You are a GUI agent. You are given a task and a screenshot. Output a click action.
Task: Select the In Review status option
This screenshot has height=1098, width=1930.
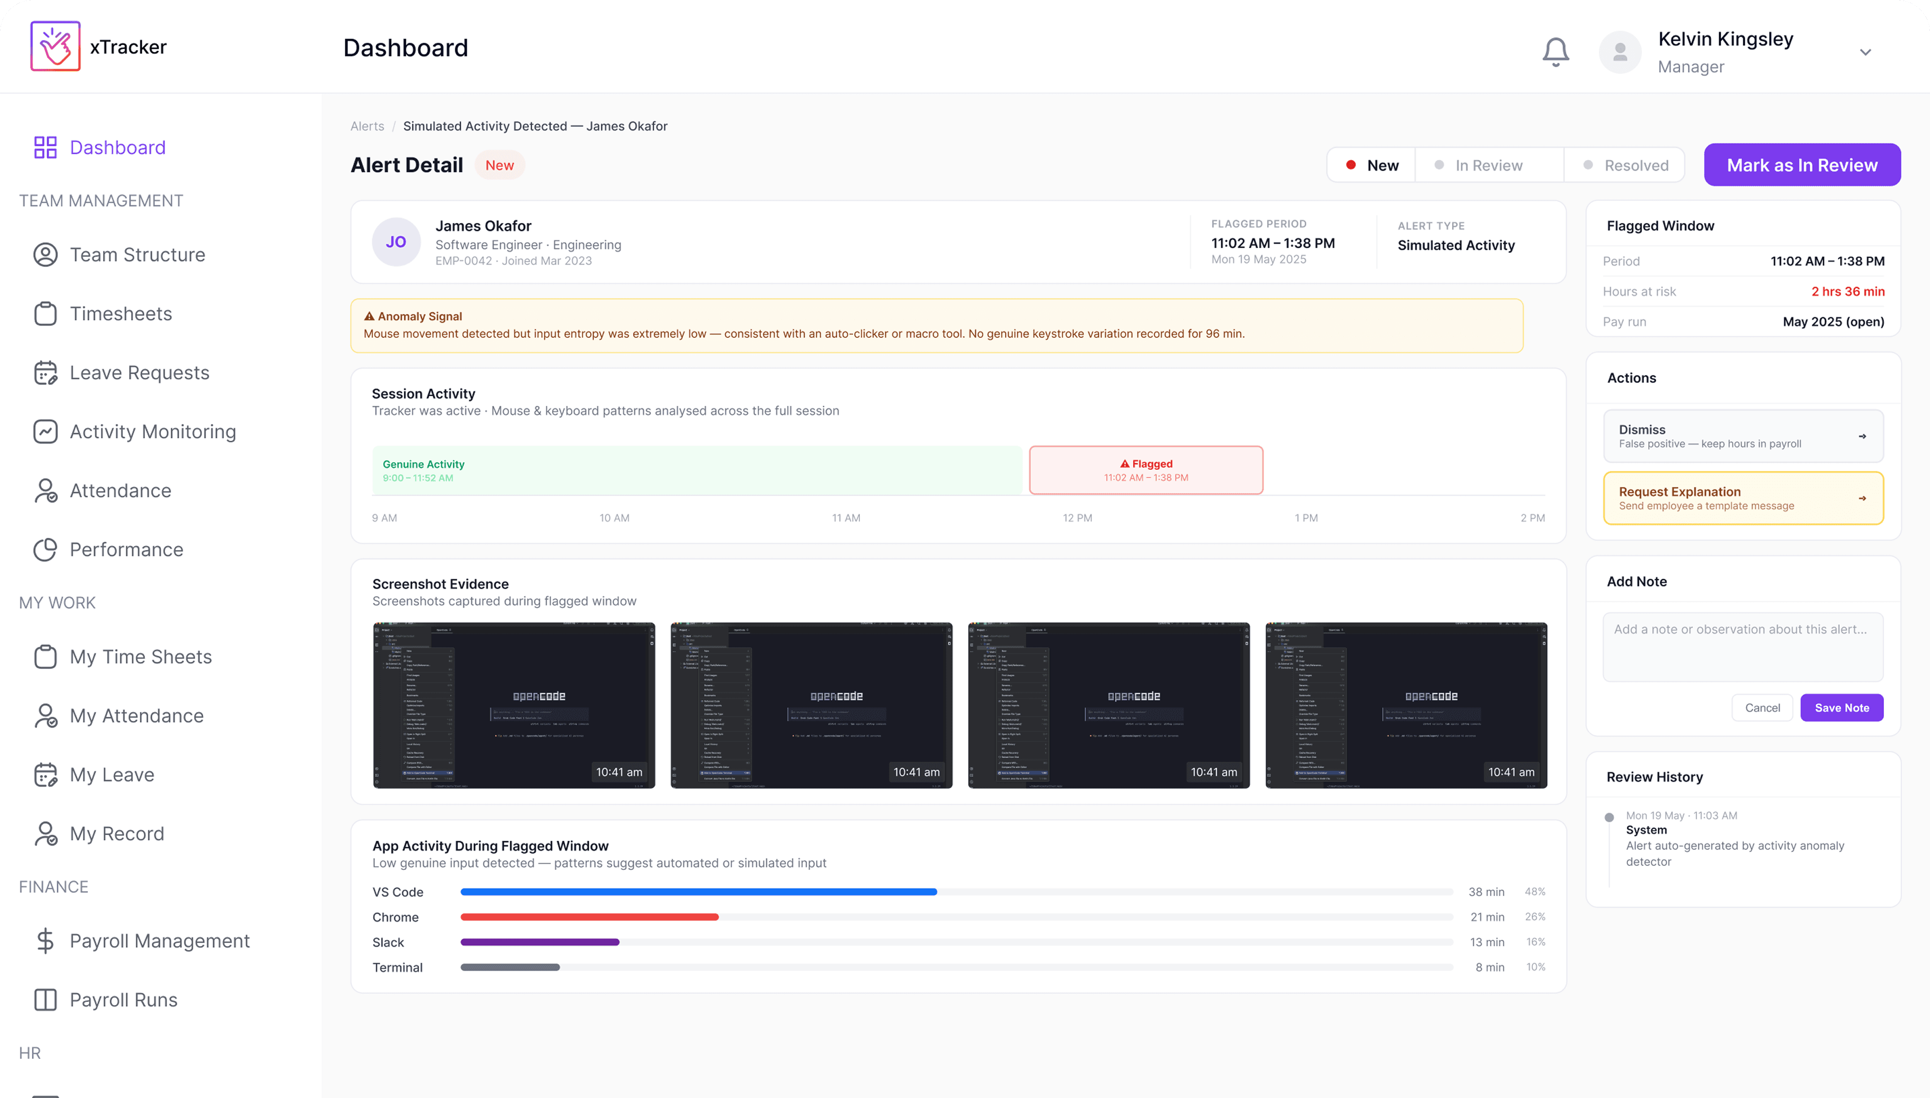(x=1490, y=165)
